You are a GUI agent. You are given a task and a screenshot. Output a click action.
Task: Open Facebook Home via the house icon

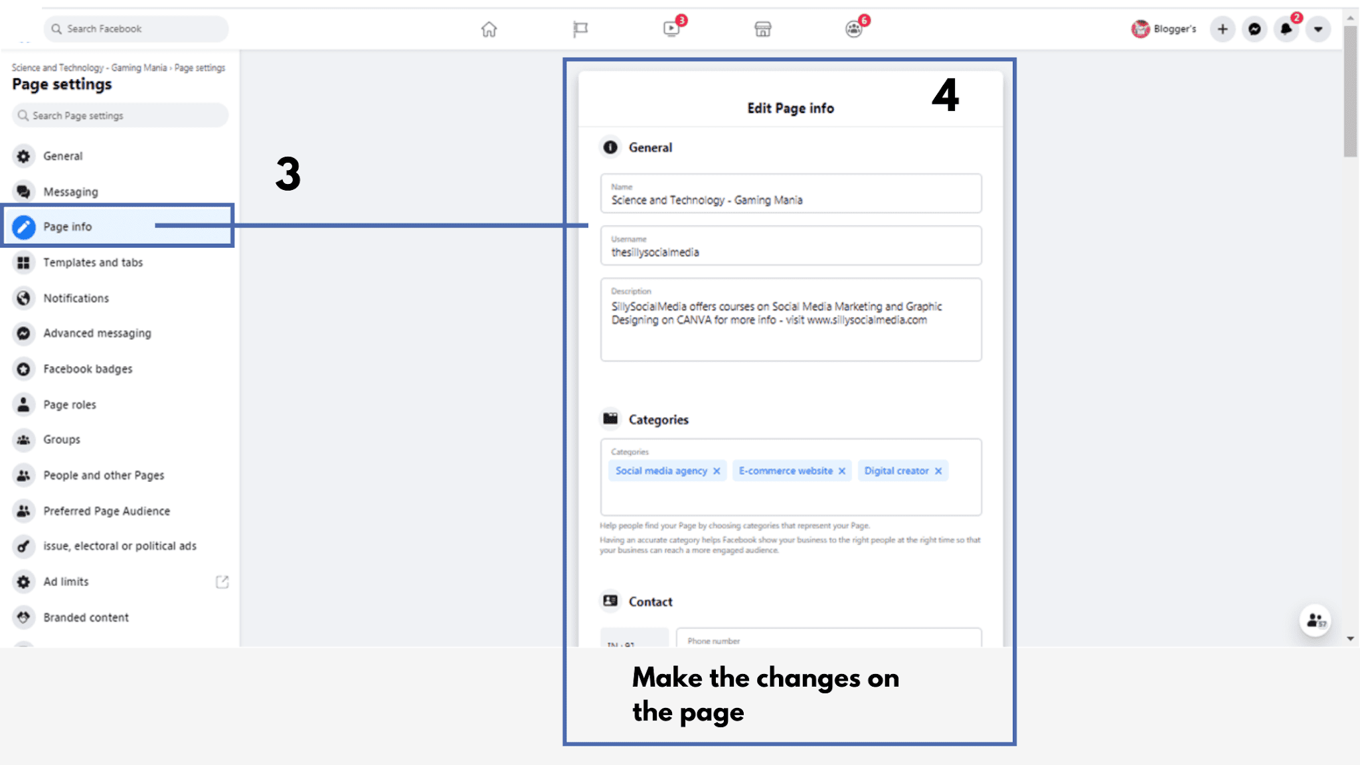point(488,29)
